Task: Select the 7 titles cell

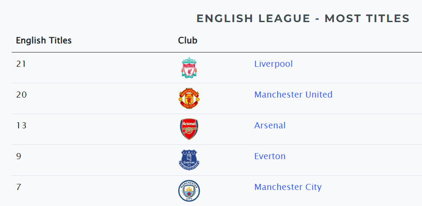Action: pyautogui.click(x=18, y=187)
